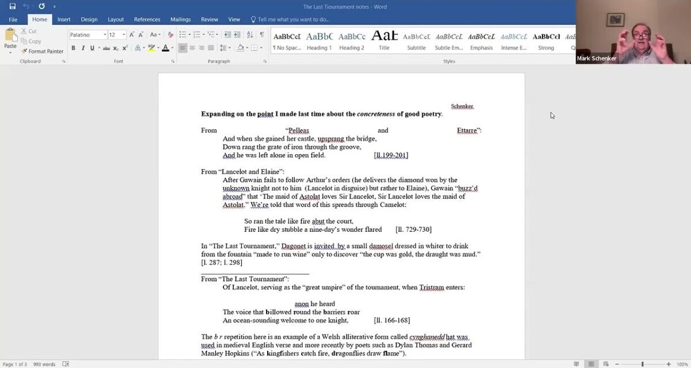Apply the Strong style
Screen dimensions: 691x368
tap(546, 41)
